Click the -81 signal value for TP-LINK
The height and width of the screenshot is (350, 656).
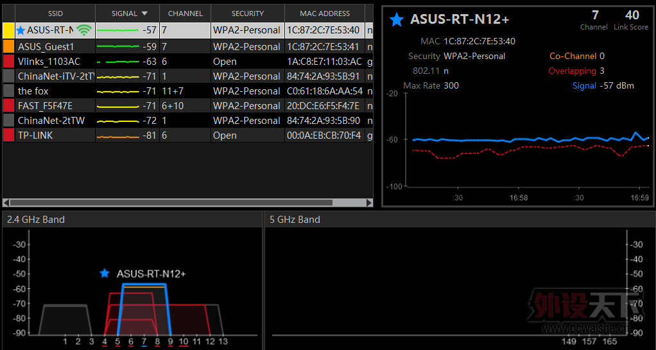[150, 136]
